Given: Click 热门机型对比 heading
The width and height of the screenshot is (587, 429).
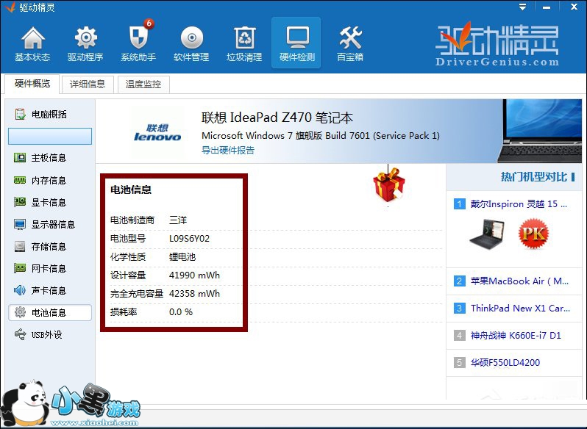Looking at the screenshot, I should 534,177.
